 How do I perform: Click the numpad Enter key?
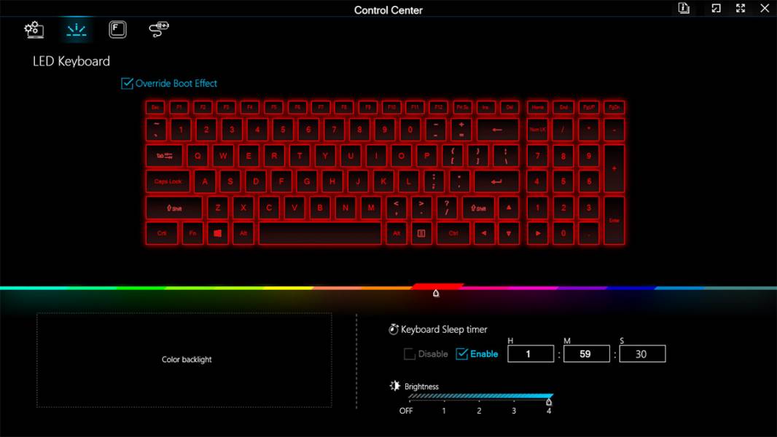pos(614,220)
